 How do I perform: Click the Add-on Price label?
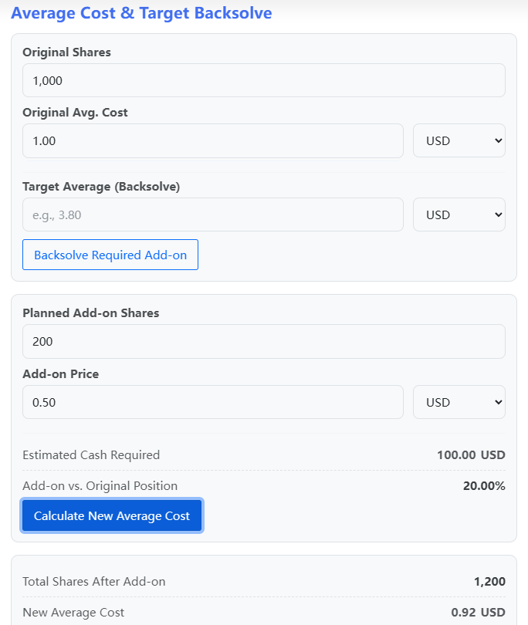[x=61, y=374]
